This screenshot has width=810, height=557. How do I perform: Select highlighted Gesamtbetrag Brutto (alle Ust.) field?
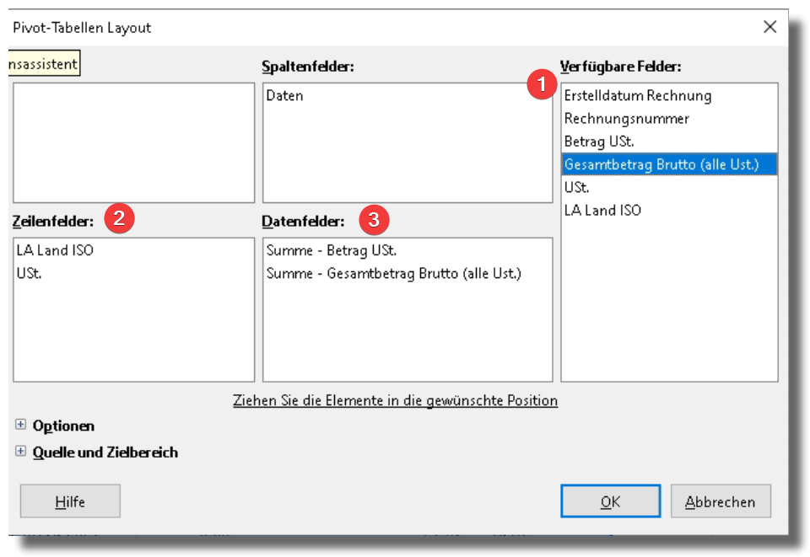point(661,164)
